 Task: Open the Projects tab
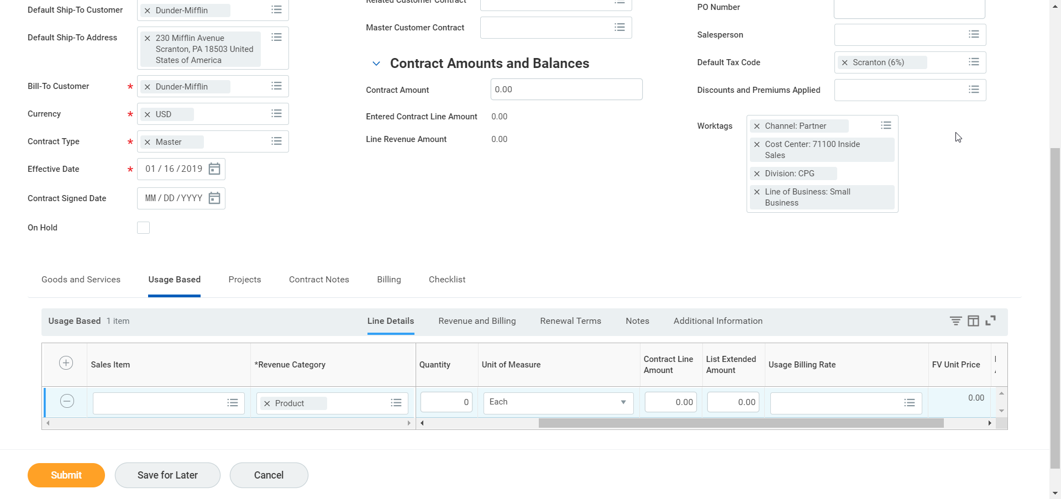pos(245,280)
